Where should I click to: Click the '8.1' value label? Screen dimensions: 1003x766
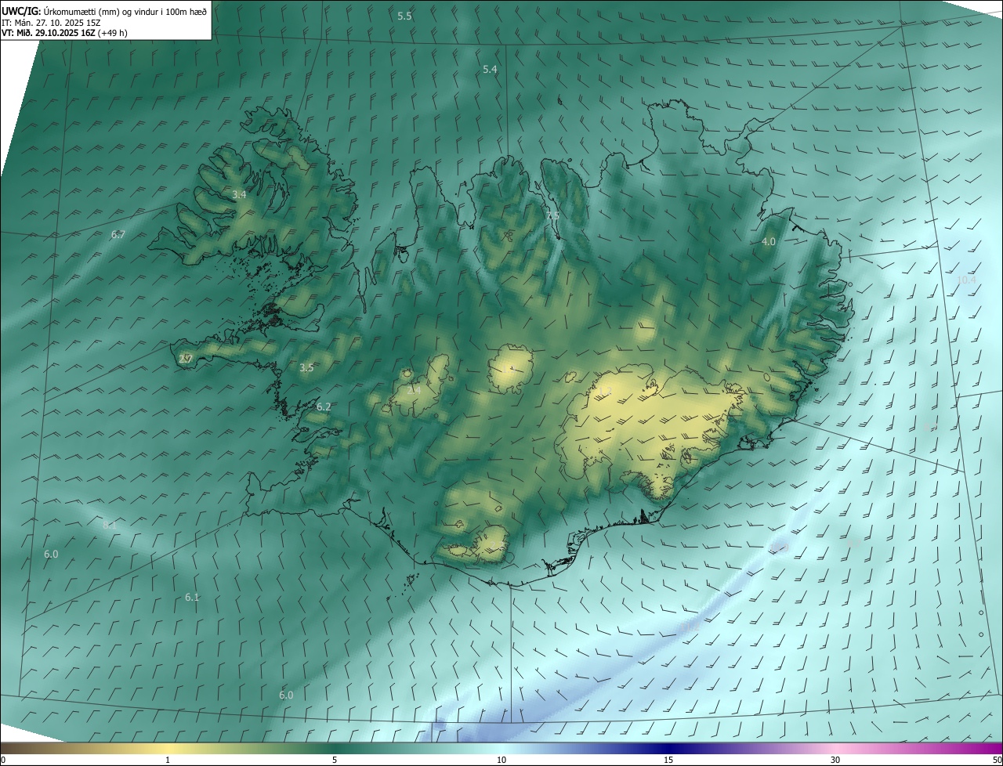click(109, 525)
